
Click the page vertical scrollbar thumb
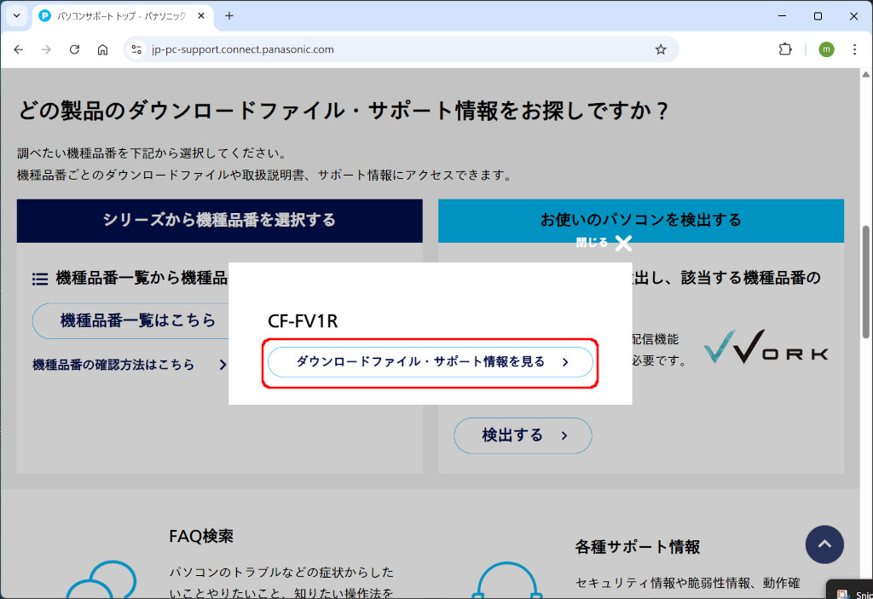tap(866, 282)
